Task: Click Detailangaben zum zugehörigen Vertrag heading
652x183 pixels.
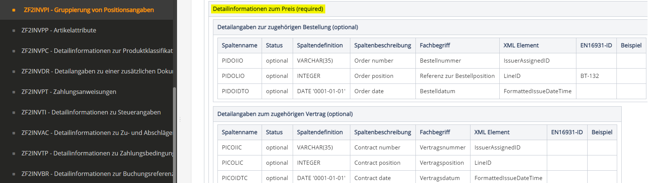Action: 285,114
